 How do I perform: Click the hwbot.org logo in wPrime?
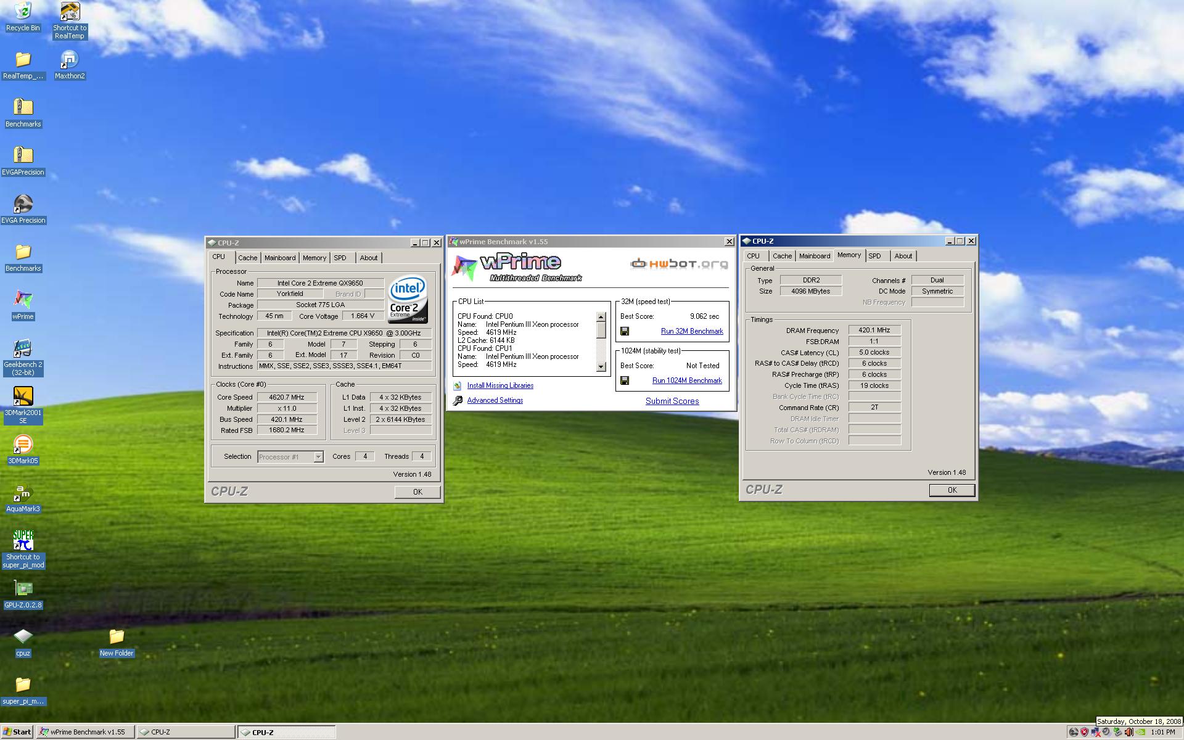pos(679,264)
